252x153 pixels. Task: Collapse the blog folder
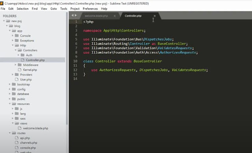7,26
